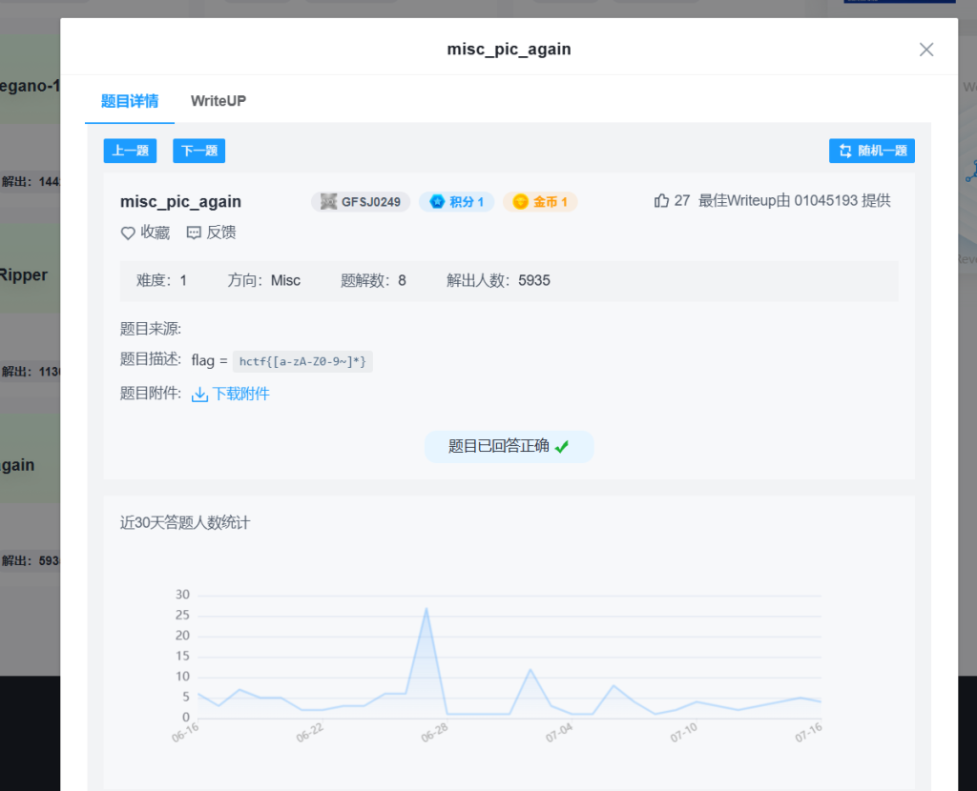This screenshot has height=791, width=977.
Task: Go to previous challenge with 上一题
Action: [x=130, y=151]
